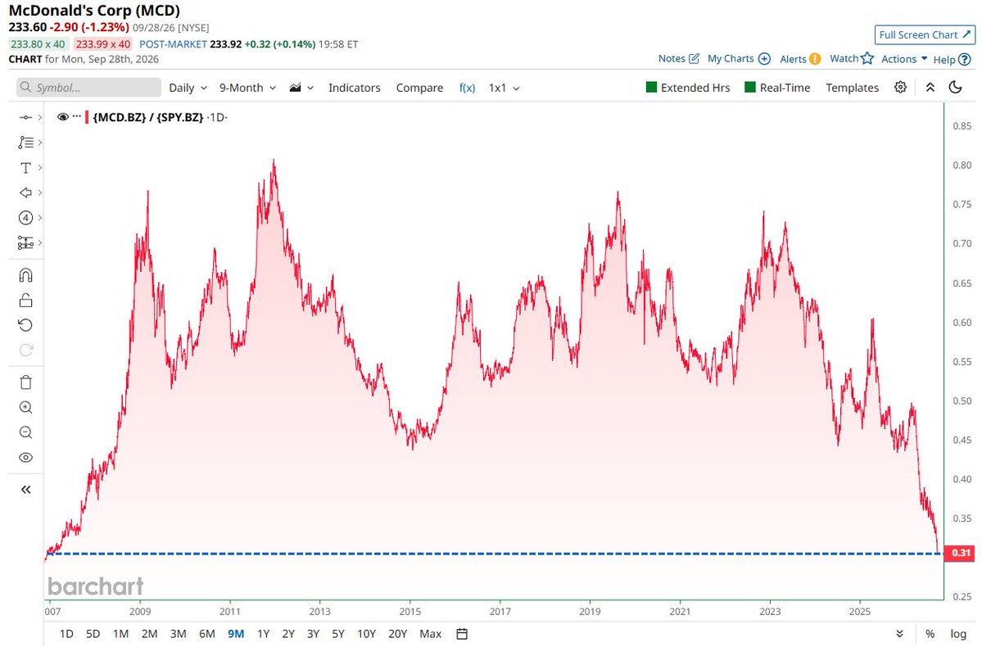Delete drawings with trash icon
Viewport: 982px width, 647px height.
(x=25, y=382)
